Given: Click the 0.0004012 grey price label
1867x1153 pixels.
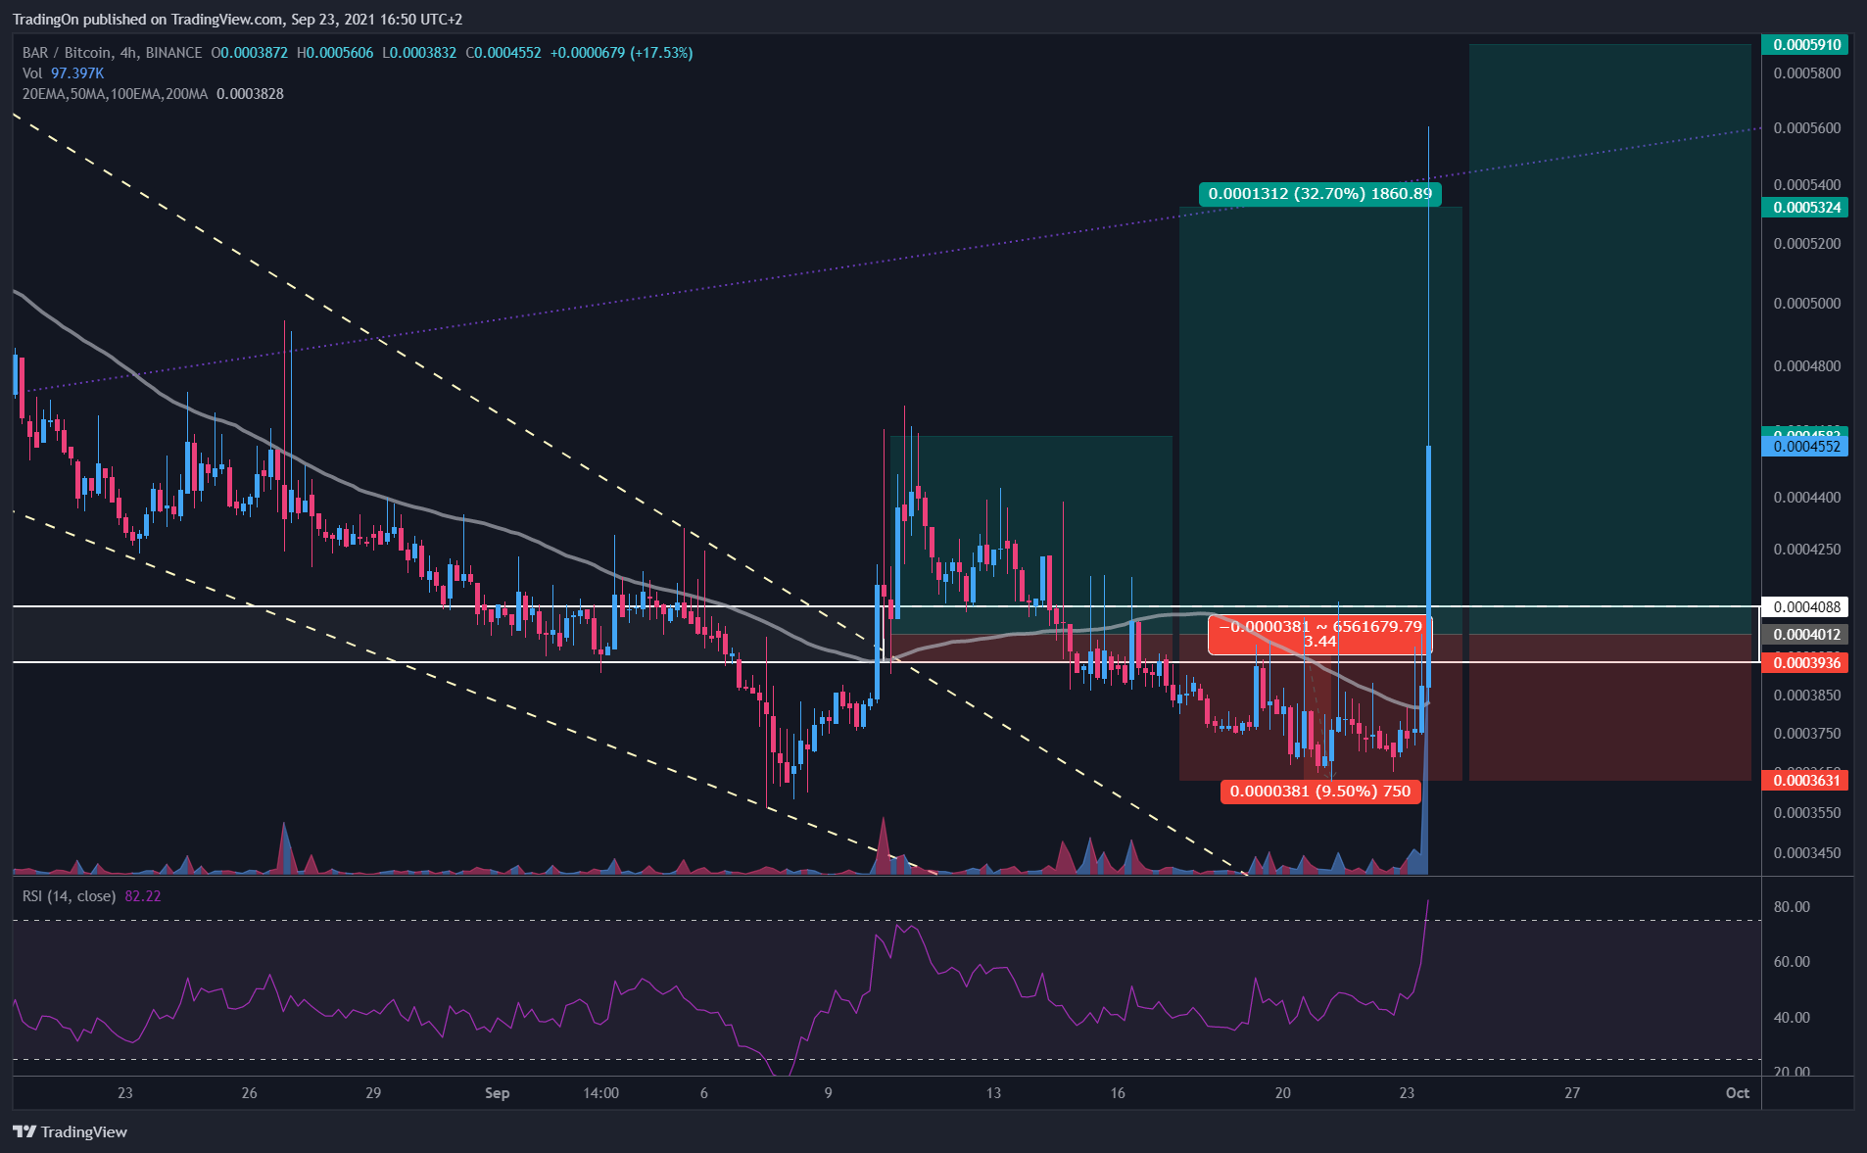Looking at the screenshot, I should click(1806, 635).
